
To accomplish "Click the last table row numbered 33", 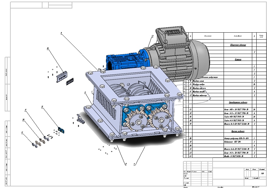I will pos(225,156).
